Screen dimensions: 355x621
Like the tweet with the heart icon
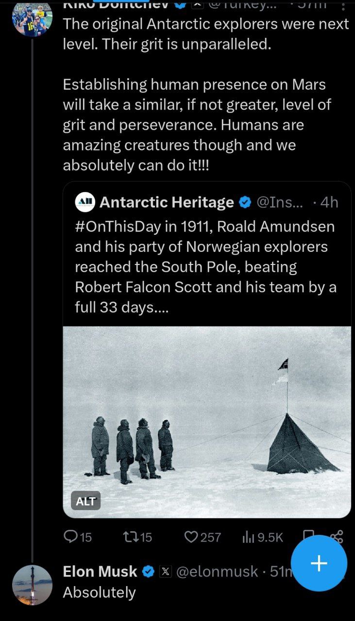(203, 537)
